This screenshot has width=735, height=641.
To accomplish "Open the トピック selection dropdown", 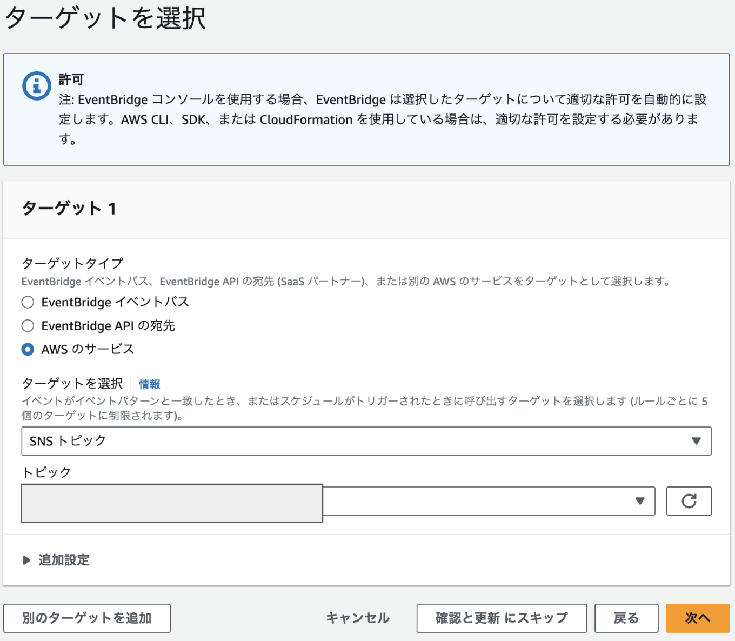I will point(486,502).
